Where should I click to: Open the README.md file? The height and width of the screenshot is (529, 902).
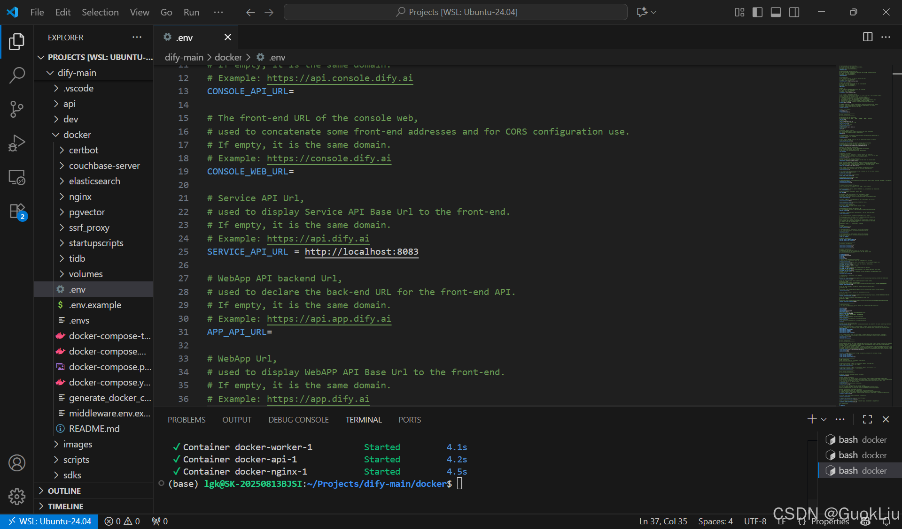pyautogui.click(x=93, y=429)
